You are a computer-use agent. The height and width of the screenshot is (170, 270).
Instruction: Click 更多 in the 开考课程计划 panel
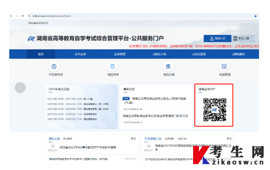click(x=229, y=139)
